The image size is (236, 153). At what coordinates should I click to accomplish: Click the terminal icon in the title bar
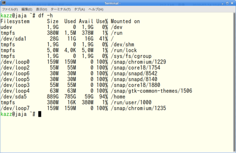click(x=3, y=3)
